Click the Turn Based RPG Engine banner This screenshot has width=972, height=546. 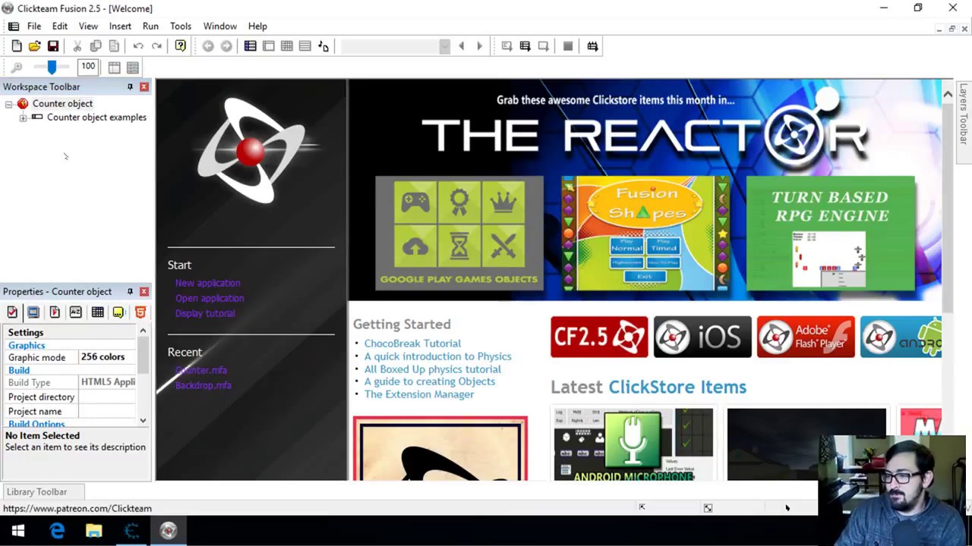[830, 234]
